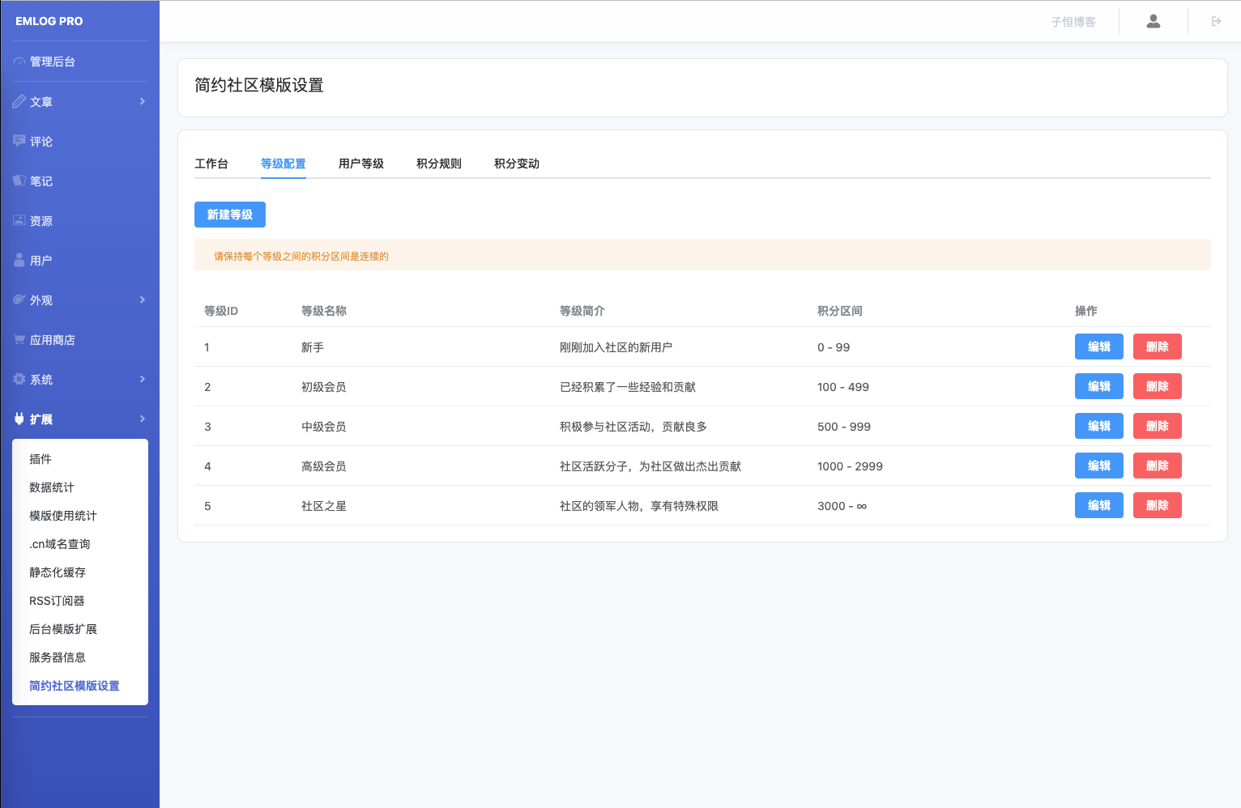Edit the 社区之星 level

(1099, 505)
